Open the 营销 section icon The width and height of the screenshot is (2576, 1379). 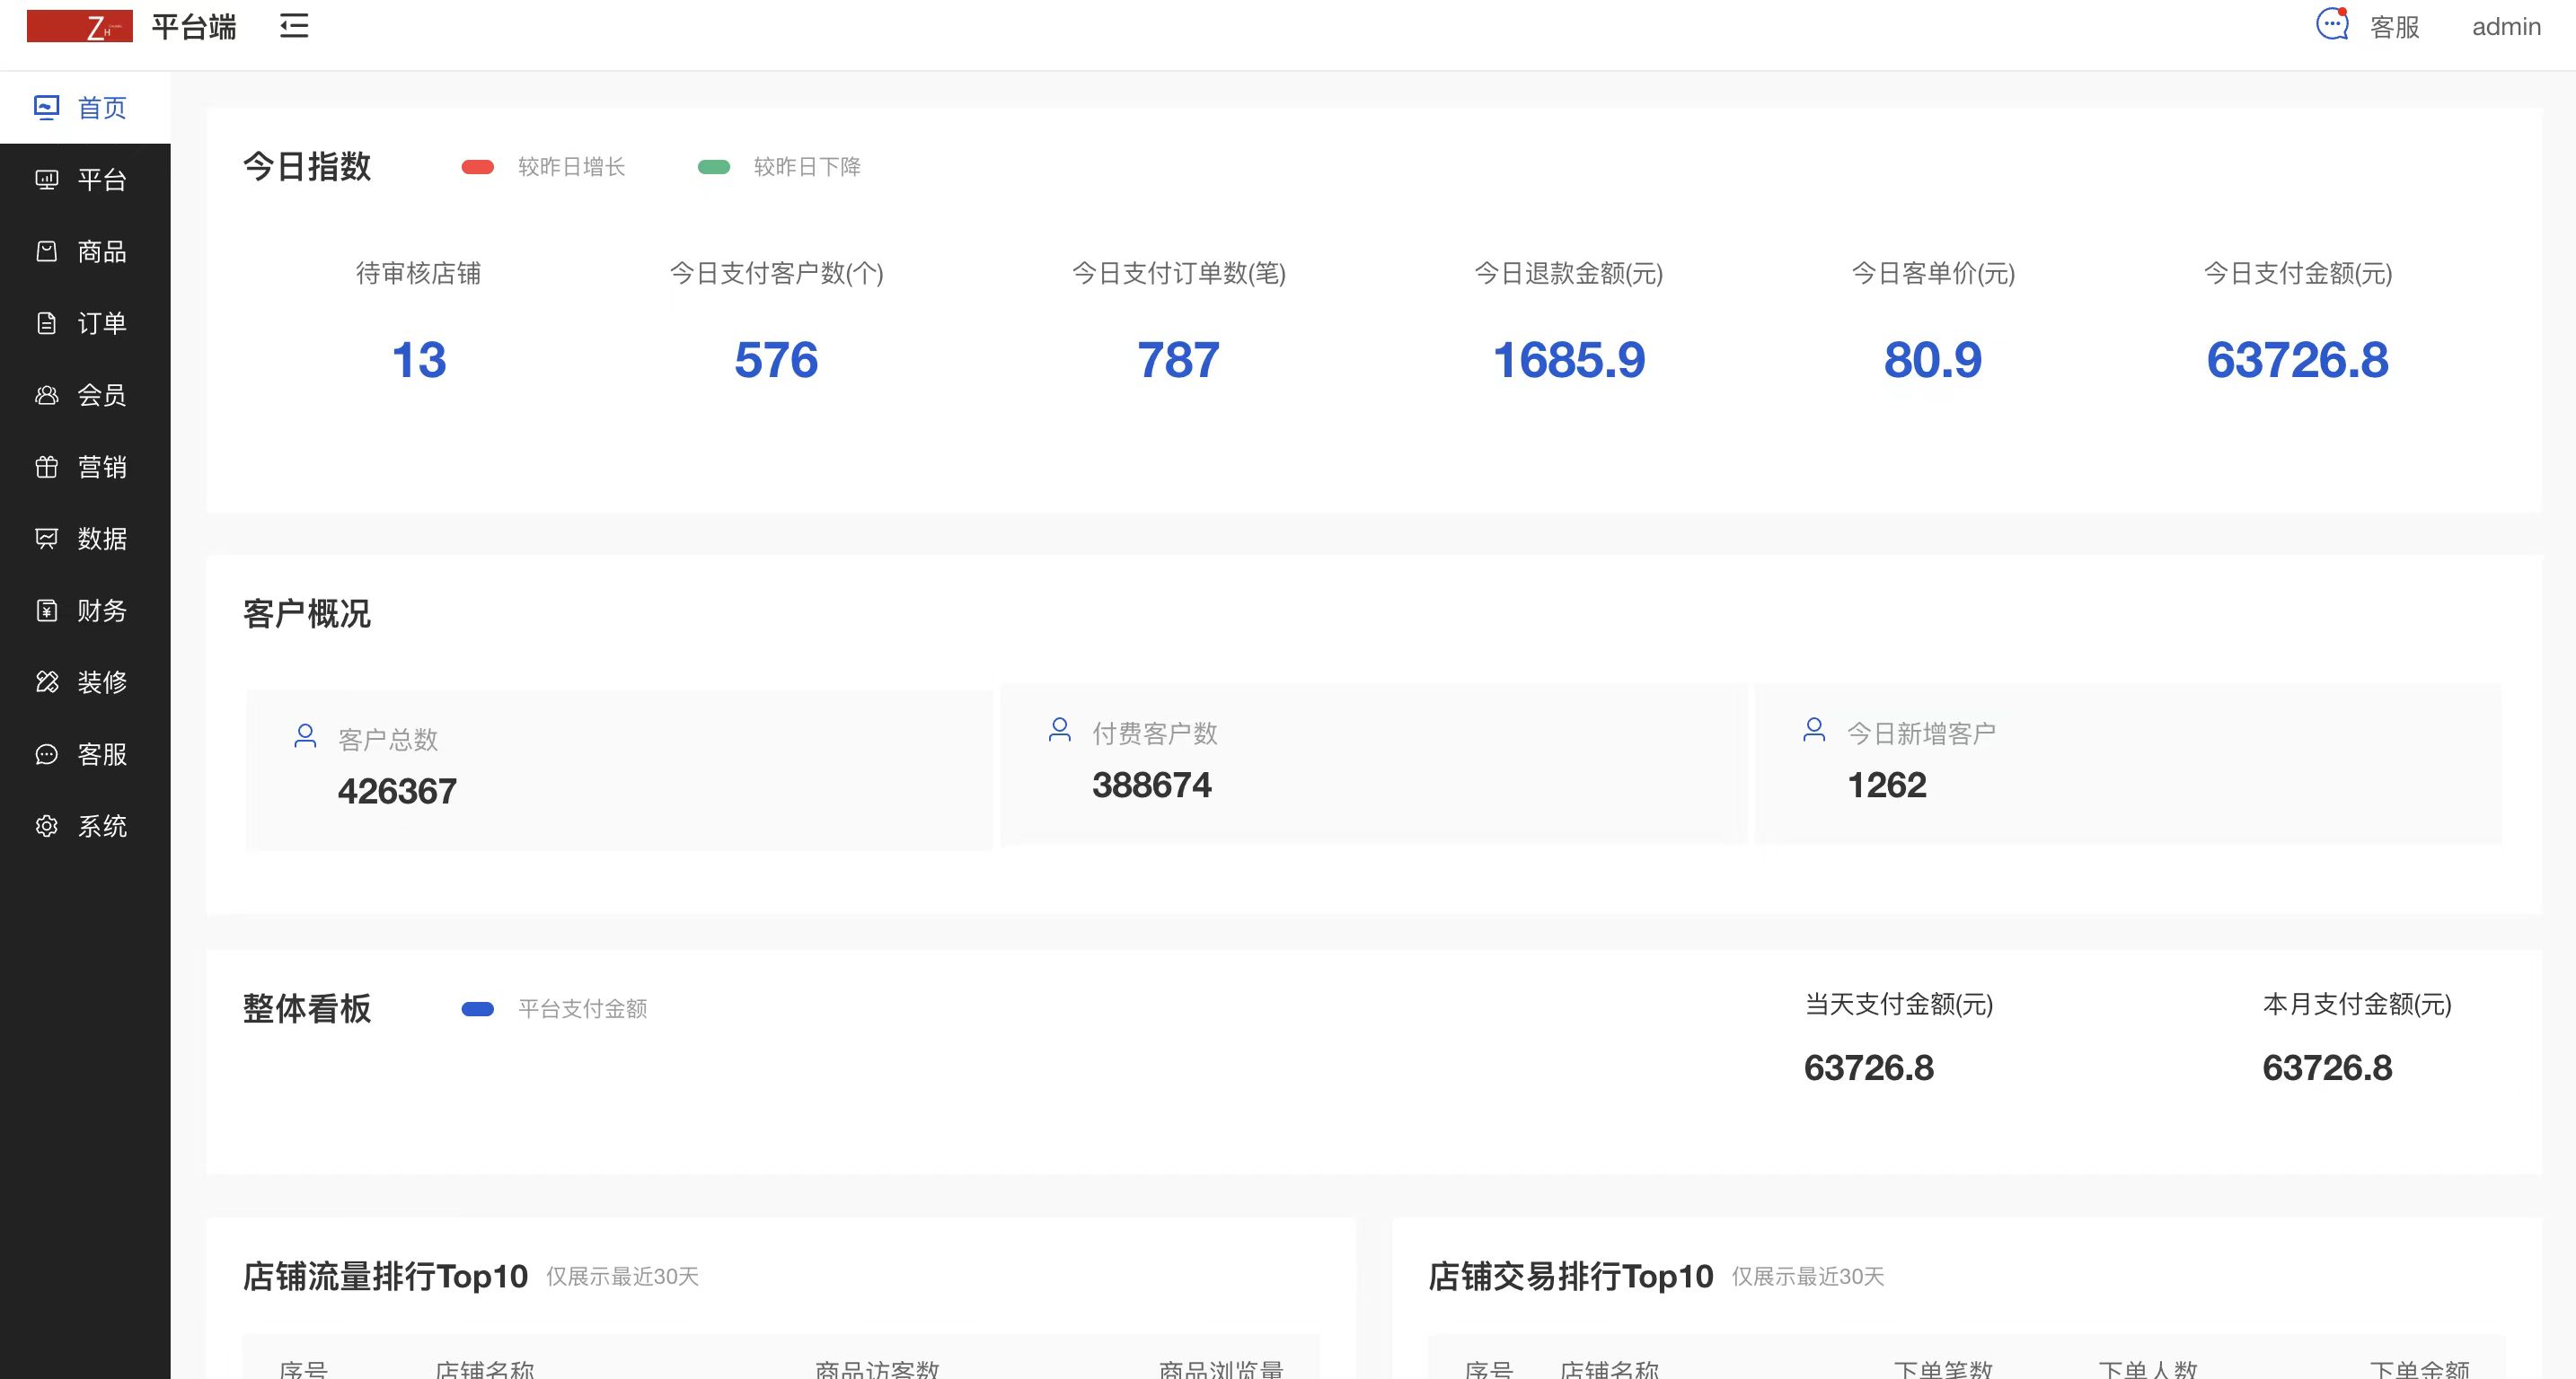47,467
